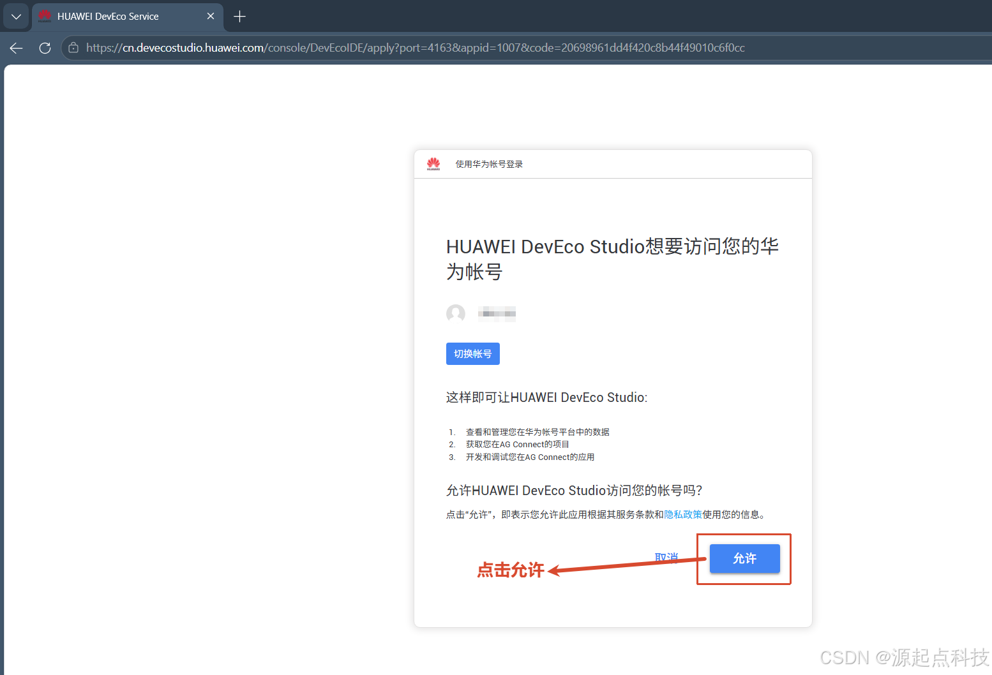Screen dimensions: 992x675
Task: Close the HUAWEI DevEco Service tab
Action: [211, 17]
